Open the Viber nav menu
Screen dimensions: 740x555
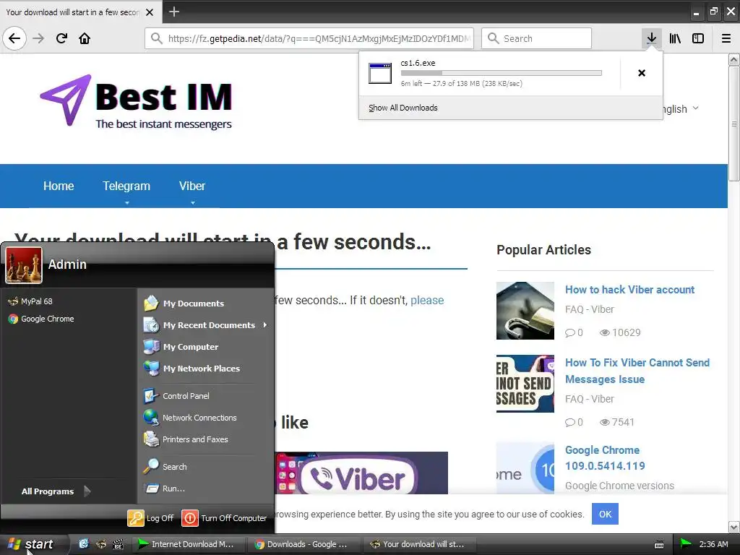tap(192, 186)
